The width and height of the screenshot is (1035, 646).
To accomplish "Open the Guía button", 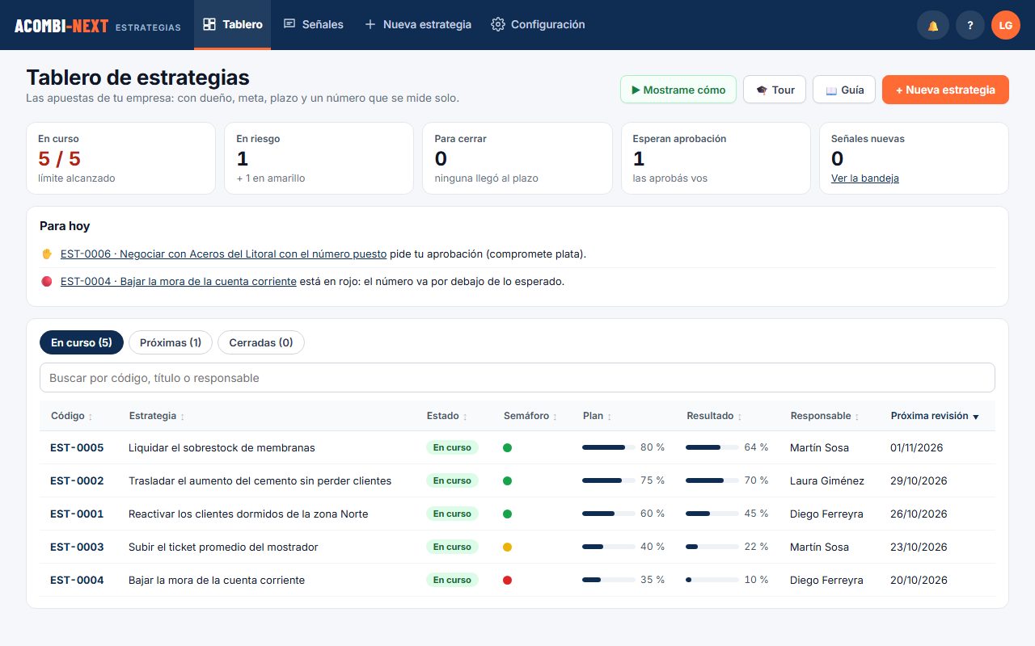I will tap(844, 90).
